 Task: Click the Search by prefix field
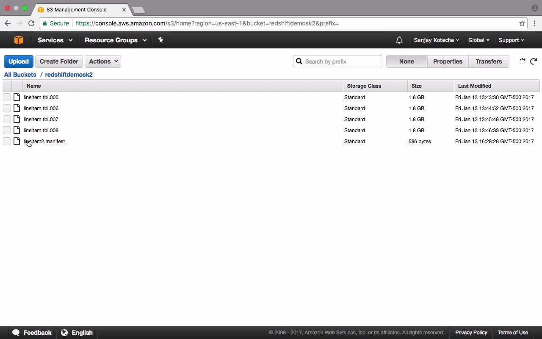pyautogui.click(x=337, y=61)
